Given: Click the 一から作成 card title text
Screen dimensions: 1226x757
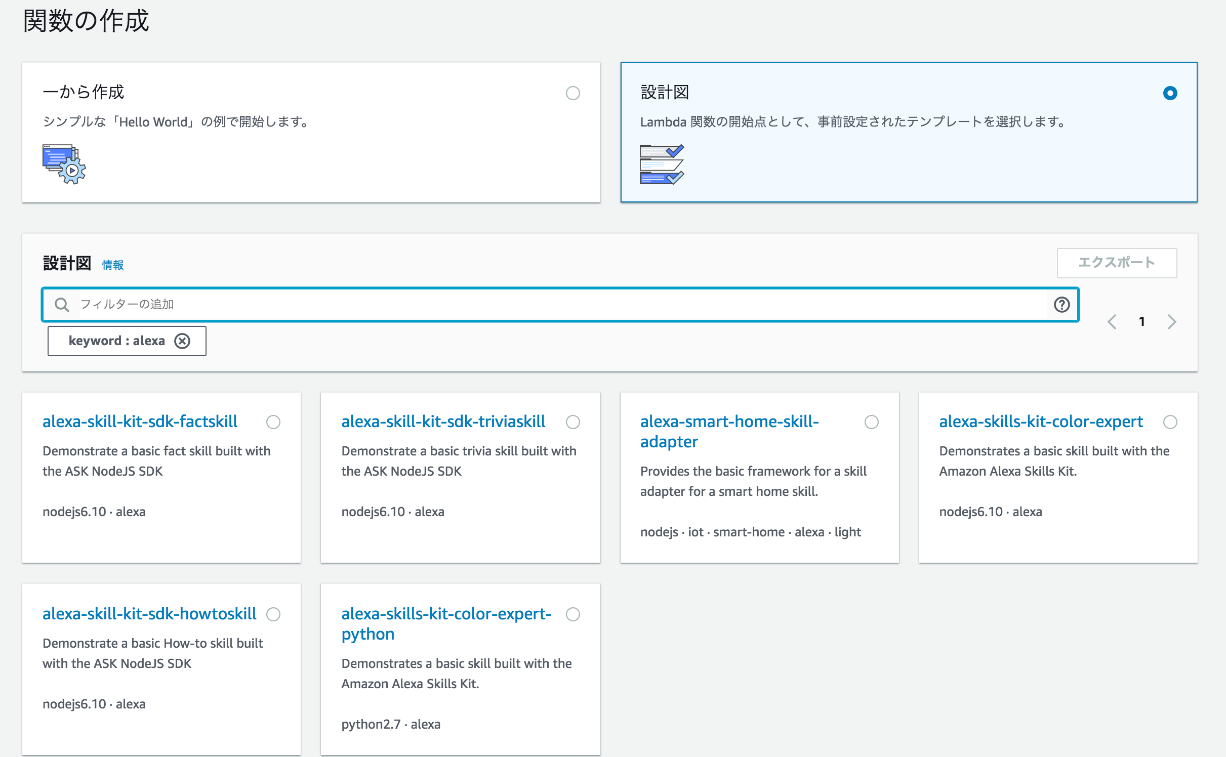Looking at the screenshot, I should [84, 92].
